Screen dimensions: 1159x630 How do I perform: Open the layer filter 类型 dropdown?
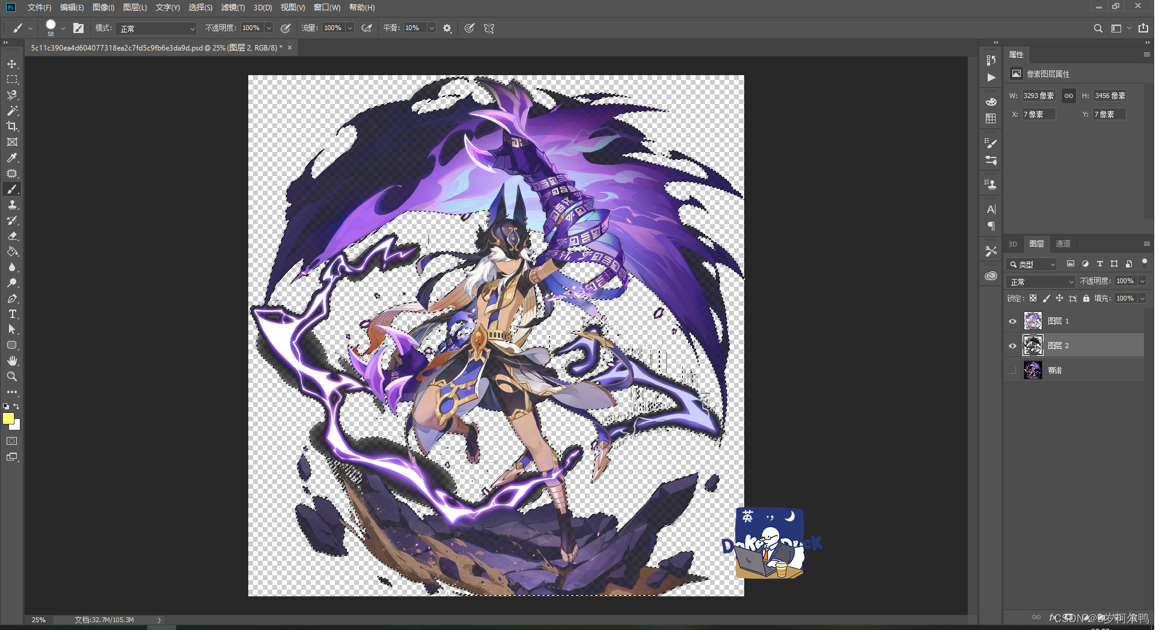(x=1032, y=264)
